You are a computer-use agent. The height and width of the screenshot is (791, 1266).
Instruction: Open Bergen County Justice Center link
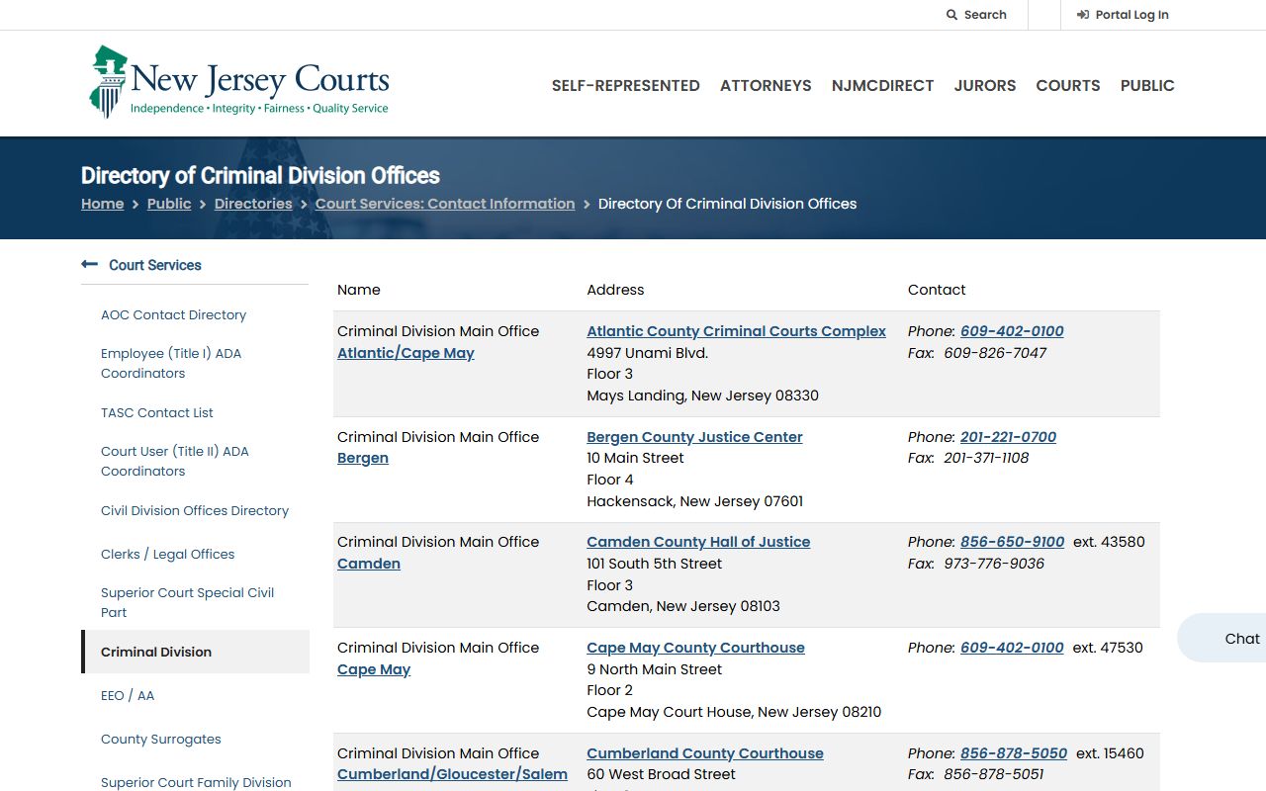click(694, 437)
